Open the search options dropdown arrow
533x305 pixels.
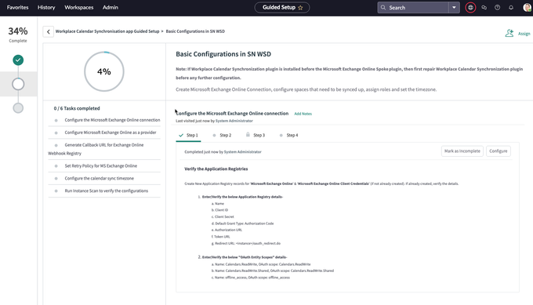454,8
